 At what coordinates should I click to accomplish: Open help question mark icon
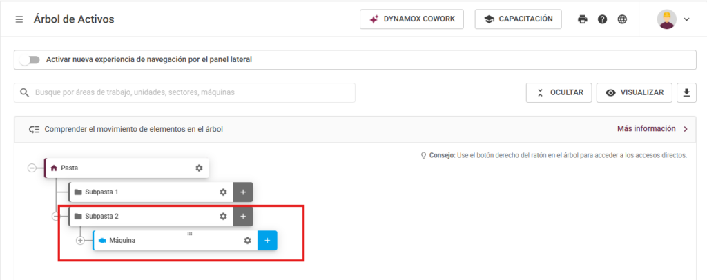tap(602, 19)
